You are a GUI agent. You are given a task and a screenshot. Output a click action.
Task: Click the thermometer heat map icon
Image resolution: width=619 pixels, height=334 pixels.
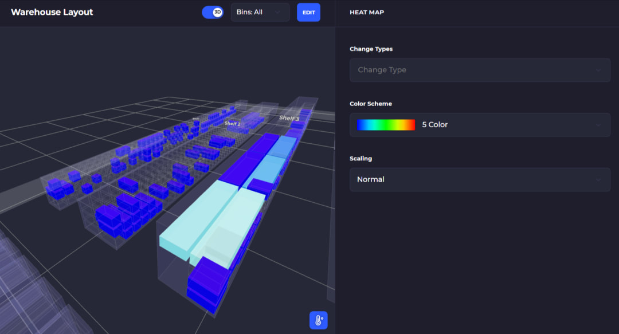point(319,320)
